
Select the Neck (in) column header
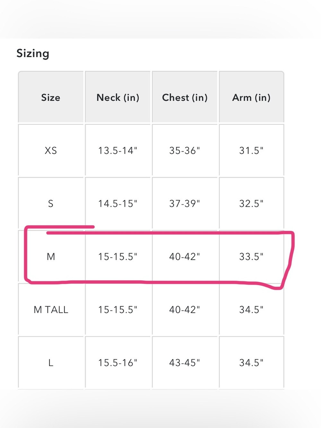[118, 97]
